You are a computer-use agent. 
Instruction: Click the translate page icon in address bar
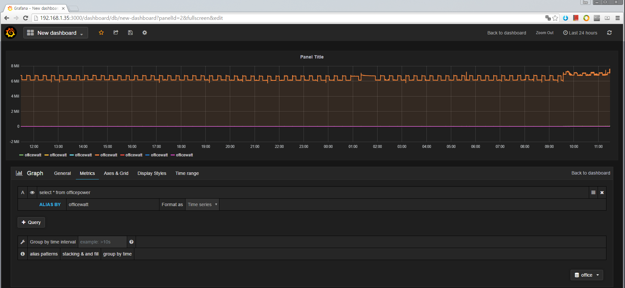click(x=548, y=18)
